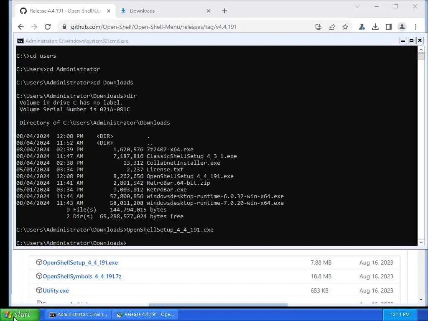Click package icon beside OpenShellSymbols_4_4_191.7z
The height and width of the screenshot is (321, 428).
(39, 276)
